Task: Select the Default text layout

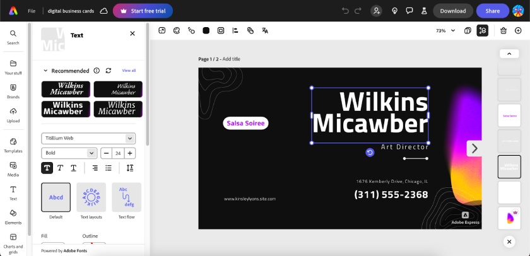Action: tap(56, 197)
